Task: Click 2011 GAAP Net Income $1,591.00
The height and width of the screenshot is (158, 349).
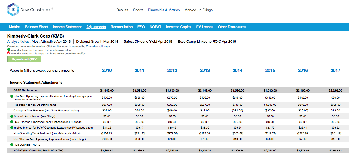Action: (139, 90)
